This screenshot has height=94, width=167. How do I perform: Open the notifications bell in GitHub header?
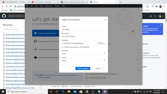(x=151, y=16)
